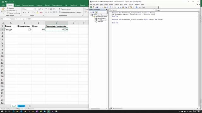Click the Save icon in VBA toolbar
The height and width of the screenshot is (113, 202).
[97, 7]
